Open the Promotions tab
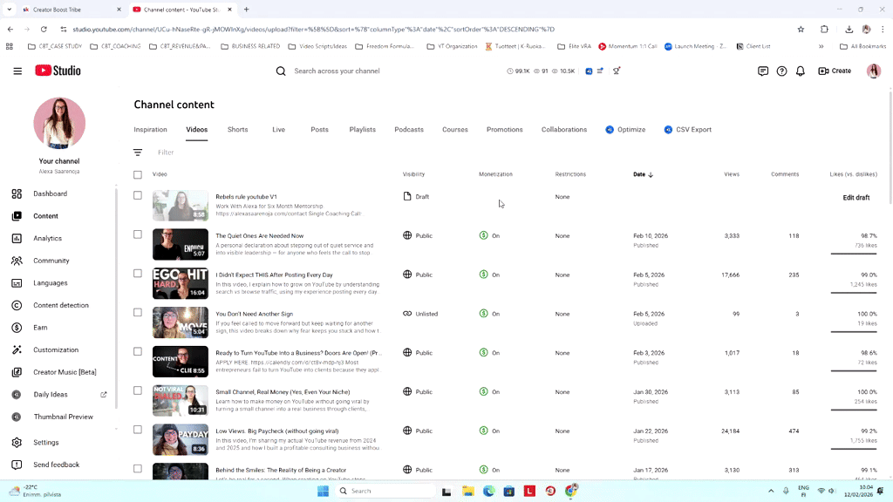The height and width of the screenshot is (502, 893). pos(505,130)
